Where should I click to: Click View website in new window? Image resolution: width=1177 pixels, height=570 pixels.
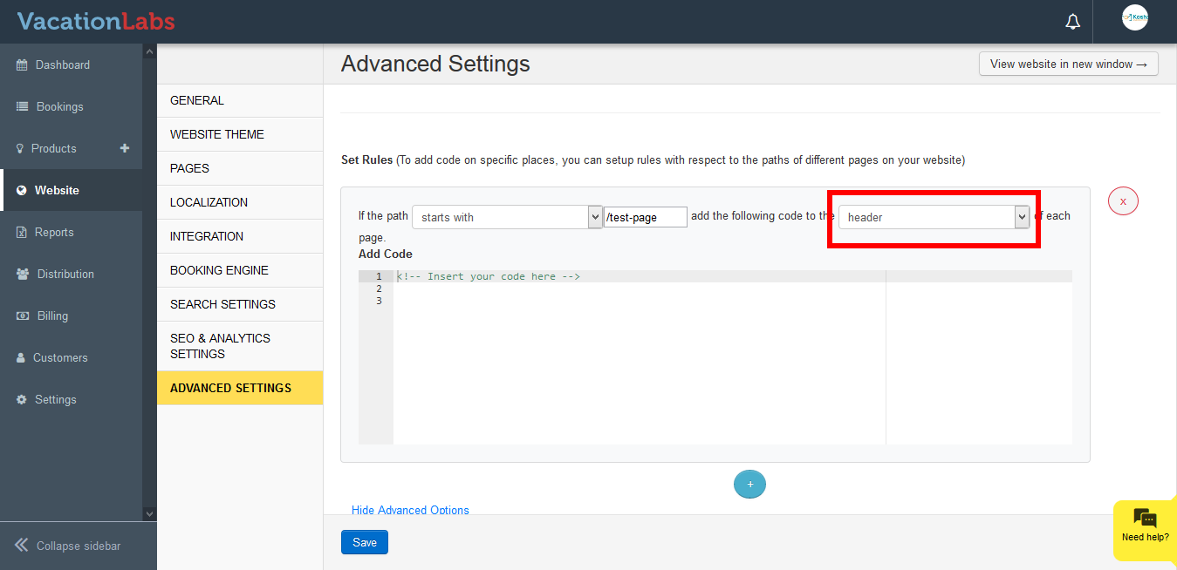(1068, 64)
